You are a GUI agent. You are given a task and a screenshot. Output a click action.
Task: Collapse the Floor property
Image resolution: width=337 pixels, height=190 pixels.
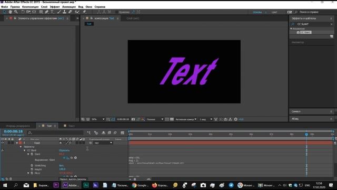[x=28, y=173]
